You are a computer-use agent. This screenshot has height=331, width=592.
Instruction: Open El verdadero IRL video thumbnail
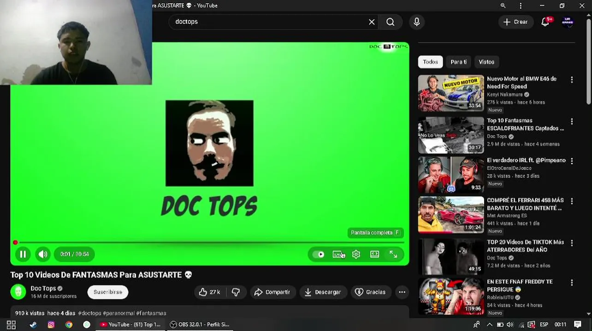[451, 175]
